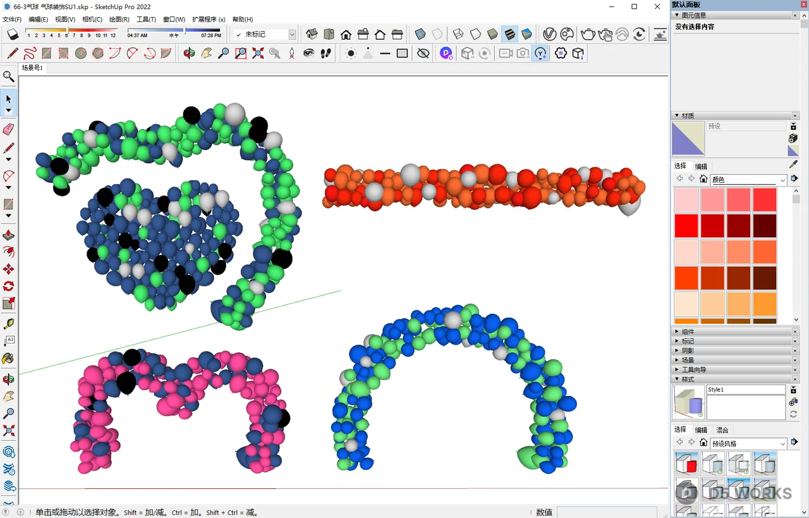Select the Walk footprints tool
This screenshot has height=518, width=809.
326,53
